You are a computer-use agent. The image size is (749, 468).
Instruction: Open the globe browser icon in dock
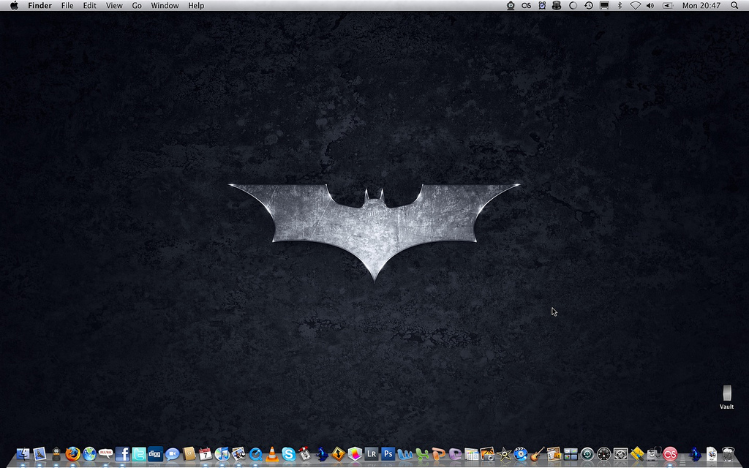click(x=89, y=453)
